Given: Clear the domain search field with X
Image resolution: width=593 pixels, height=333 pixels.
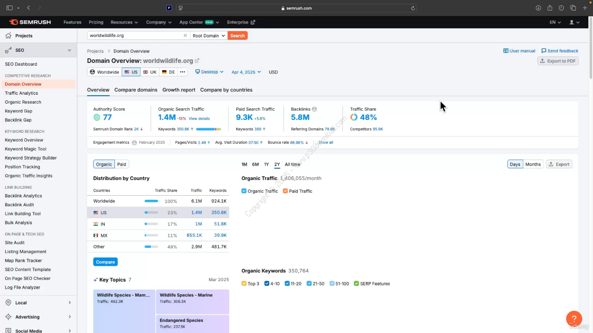Looking at the screenshot, I should pyautogui.click(x=185, y=36).
